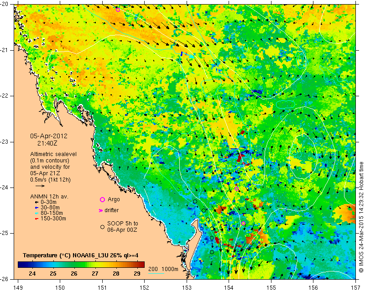Viewport: 365px width, 292px height.
Task: Click the '151' longitude axis label
Action: click(x=102, y=288)
